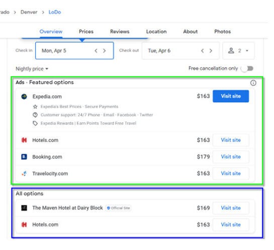The height and width of the screenshot is (250, 274).
Task: Open the Reviews tab
Action: tap(120, 32)
